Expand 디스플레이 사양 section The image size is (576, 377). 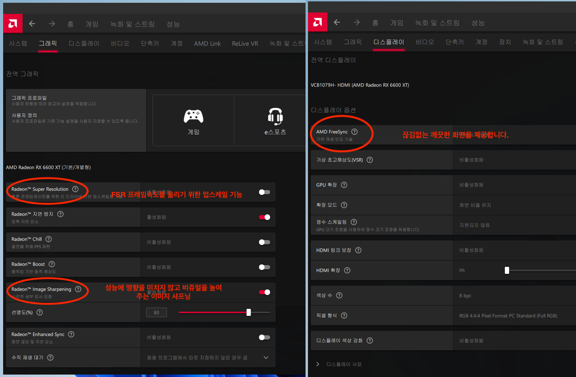[x=339, y=364]
